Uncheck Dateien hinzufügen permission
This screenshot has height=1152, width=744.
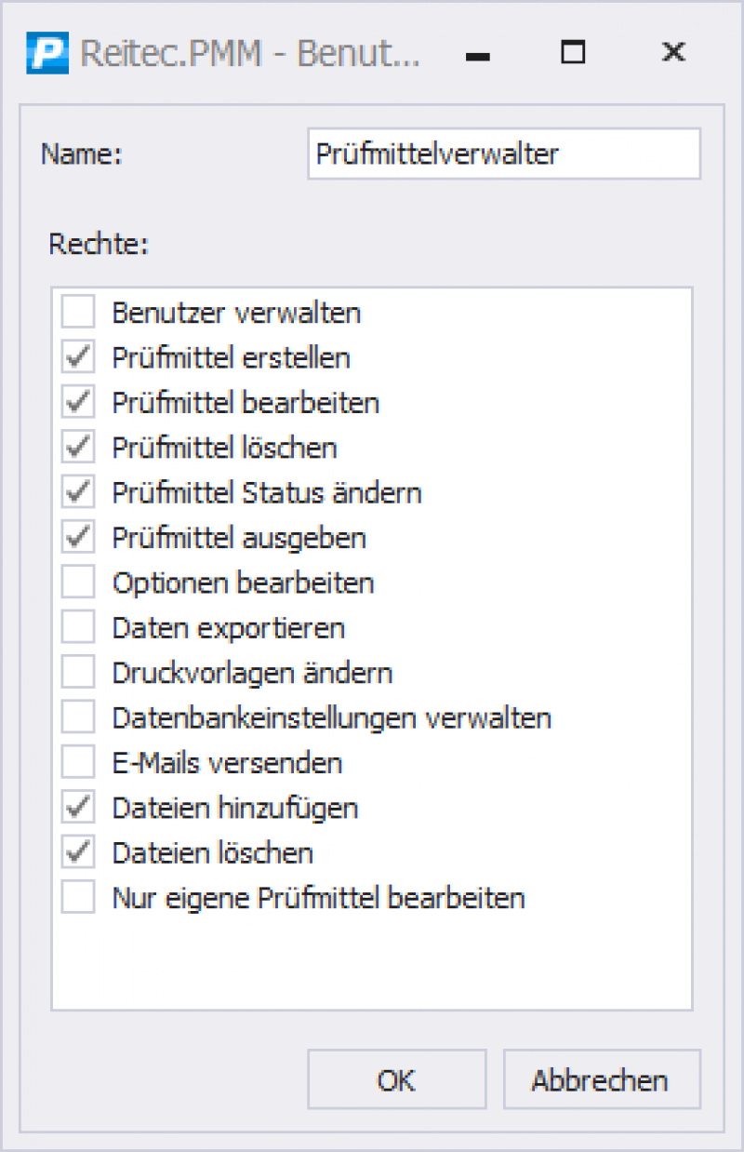coord(78,808)
